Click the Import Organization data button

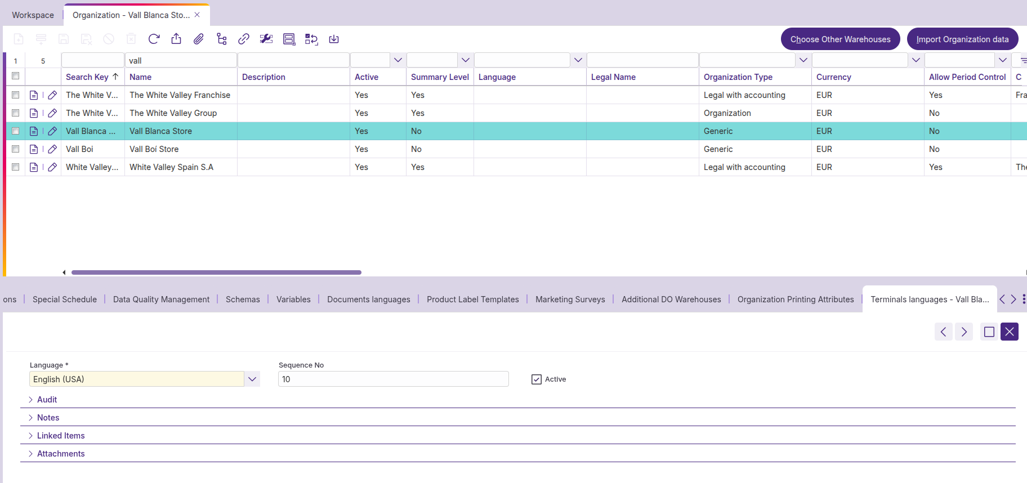click(962, 39)
